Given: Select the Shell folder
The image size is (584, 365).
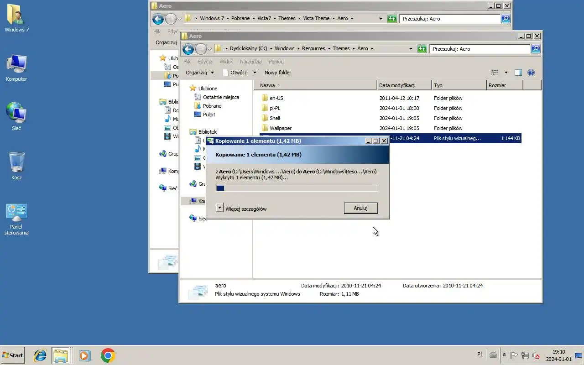Looking at the screenshot, I should click(x=275, y=118).
